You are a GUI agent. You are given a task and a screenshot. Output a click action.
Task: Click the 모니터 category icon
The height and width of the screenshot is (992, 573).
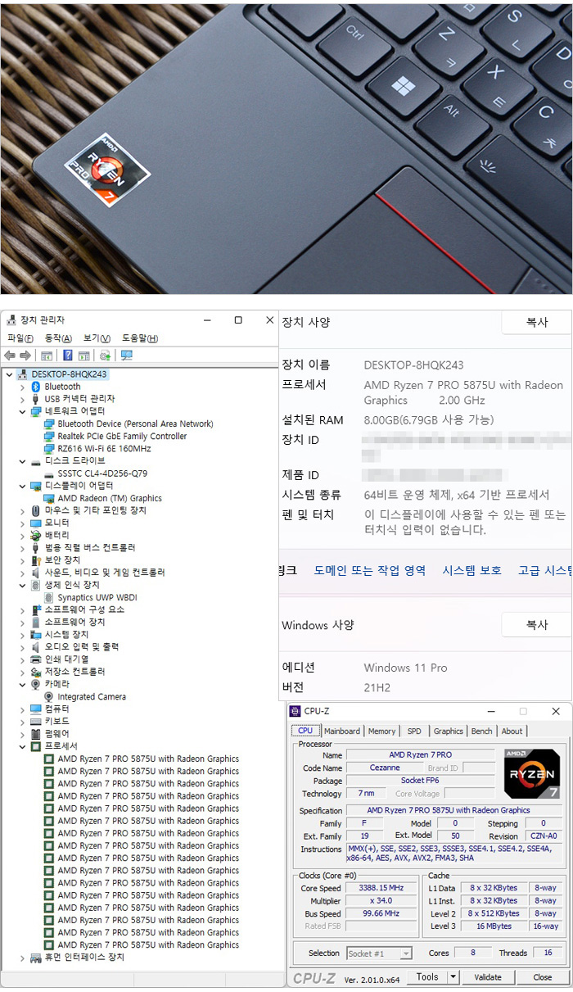[36, 523]
